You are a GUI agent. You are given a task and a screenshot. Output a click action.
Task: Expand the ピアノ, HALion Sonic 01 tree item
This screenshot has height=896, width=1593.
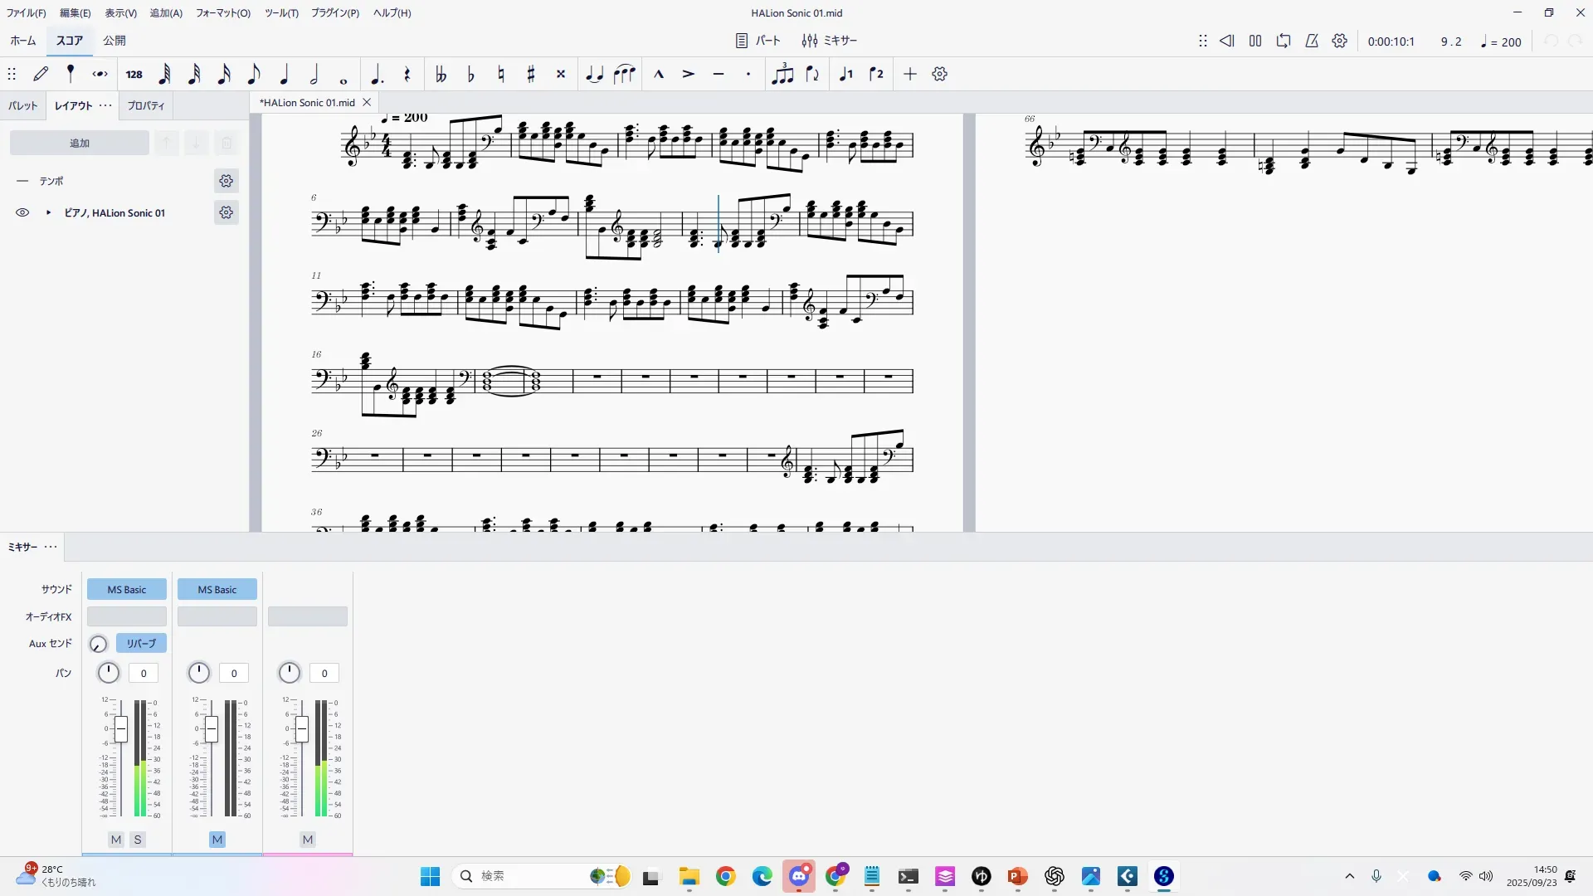[x=48, y=213]
